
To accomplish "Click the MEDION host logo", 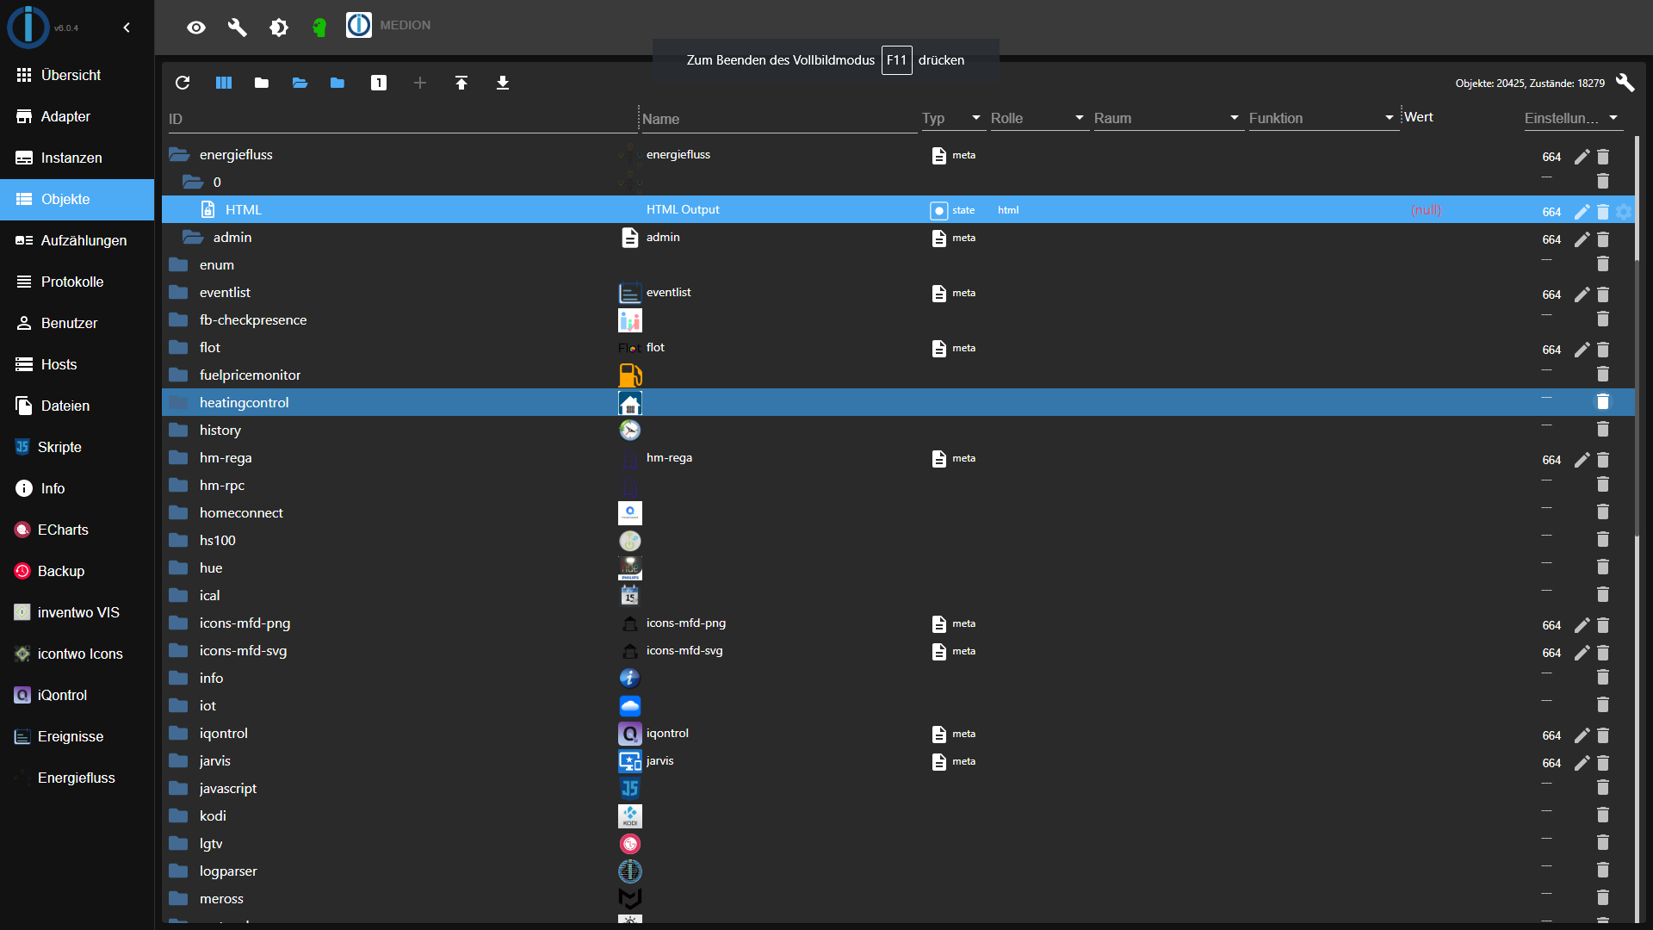I will pyautogui.click(x=359, y=25).
